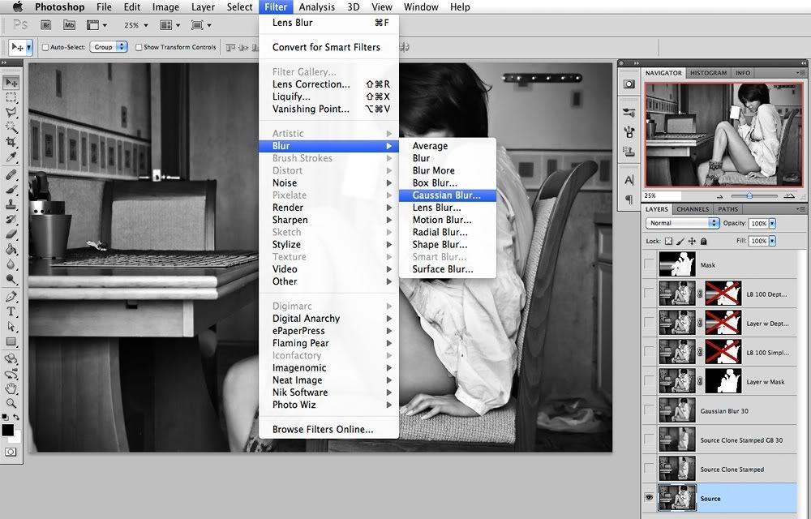Select the Move tool in the toolbox
The height and width of the screenshot is (519, 811).
(11, 83)
